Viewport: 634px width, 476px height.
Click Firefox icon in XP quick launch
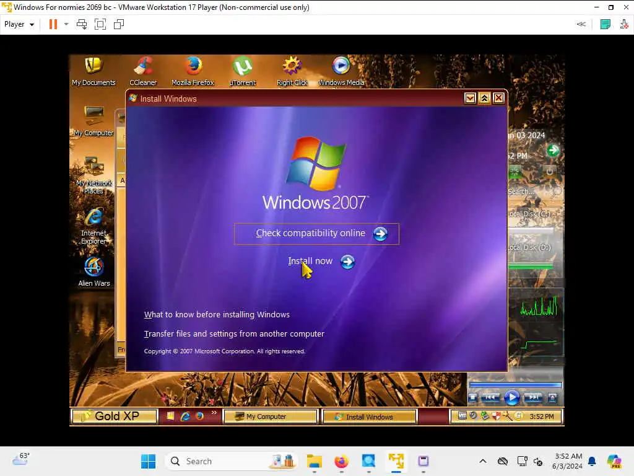coord(199,416)
